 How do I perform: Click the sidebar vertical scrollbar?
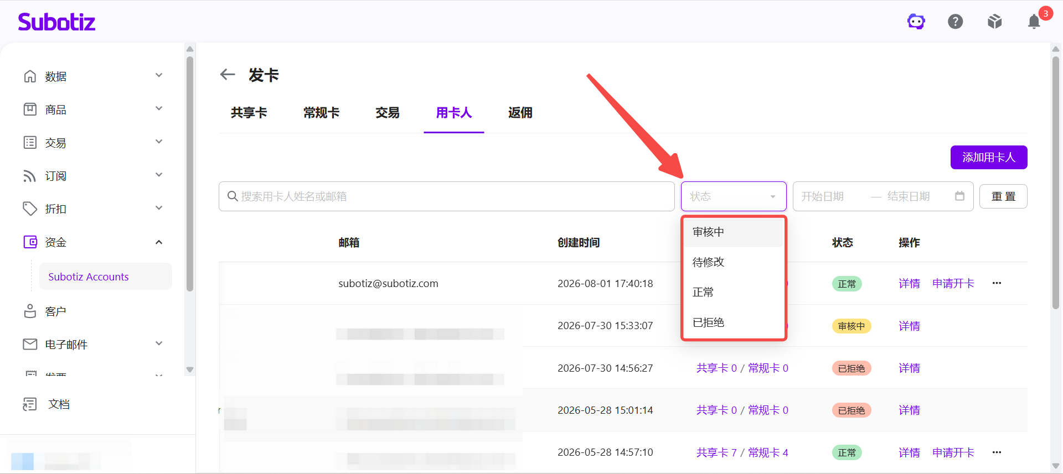[190, 173]
